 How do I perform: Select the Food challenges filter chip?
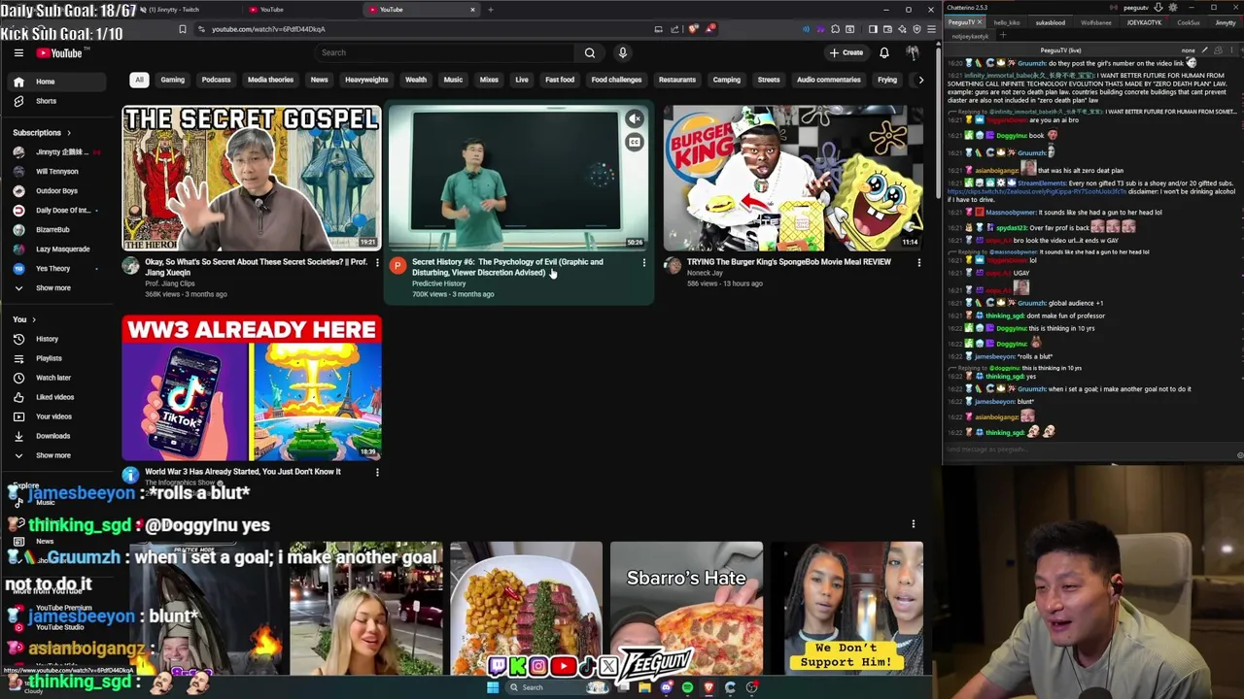(616, 80)
